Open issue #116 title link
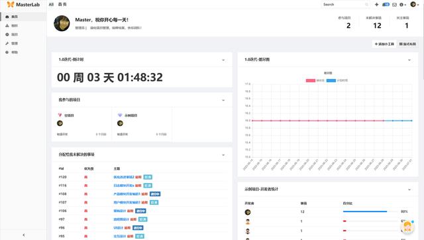The height and width of the screenshot is (240, 424). click(x=124, y=186)
